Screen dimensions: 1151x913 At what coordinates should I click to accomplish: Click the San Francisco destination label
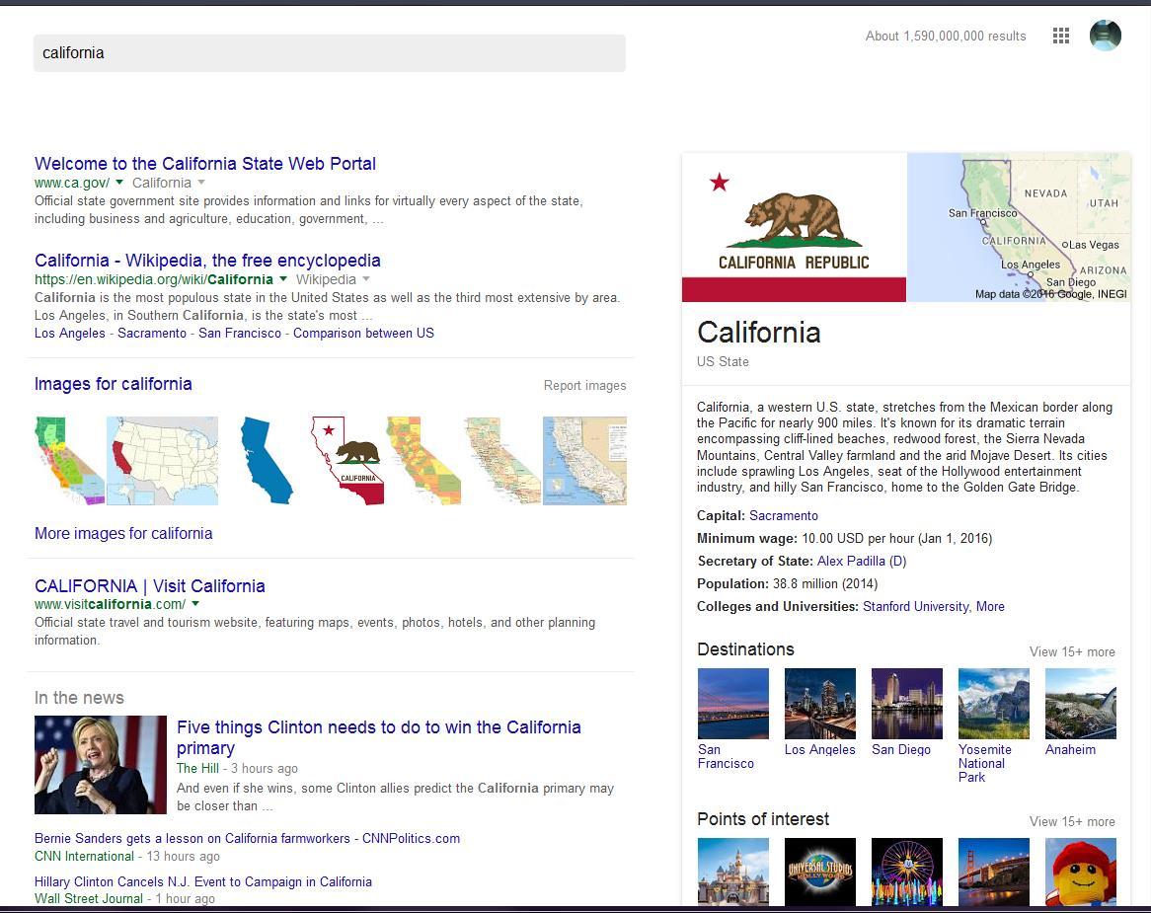point(726,757)
